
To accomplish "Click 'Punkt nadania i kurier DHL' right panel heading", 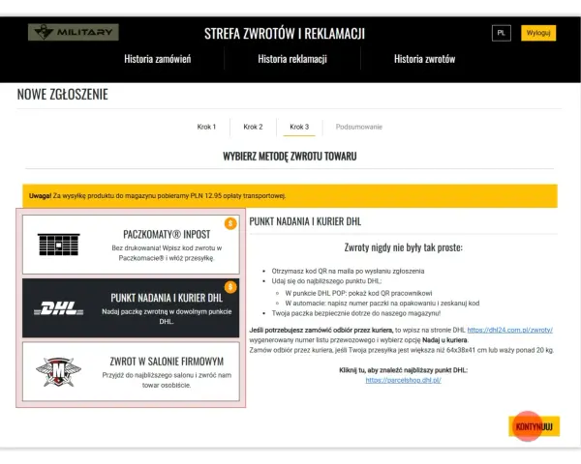I will pos(305,221).
